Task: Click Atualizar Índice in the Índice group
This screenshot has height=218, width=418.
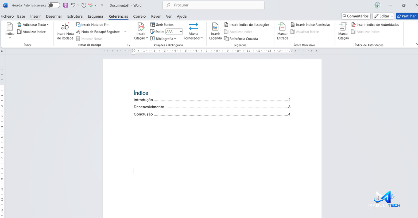Action: pos(31,32)
